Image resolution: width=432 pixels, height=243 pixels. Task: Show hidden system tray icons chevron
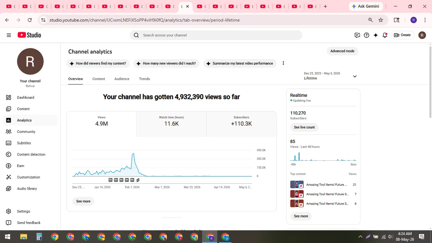click(360, 237)
